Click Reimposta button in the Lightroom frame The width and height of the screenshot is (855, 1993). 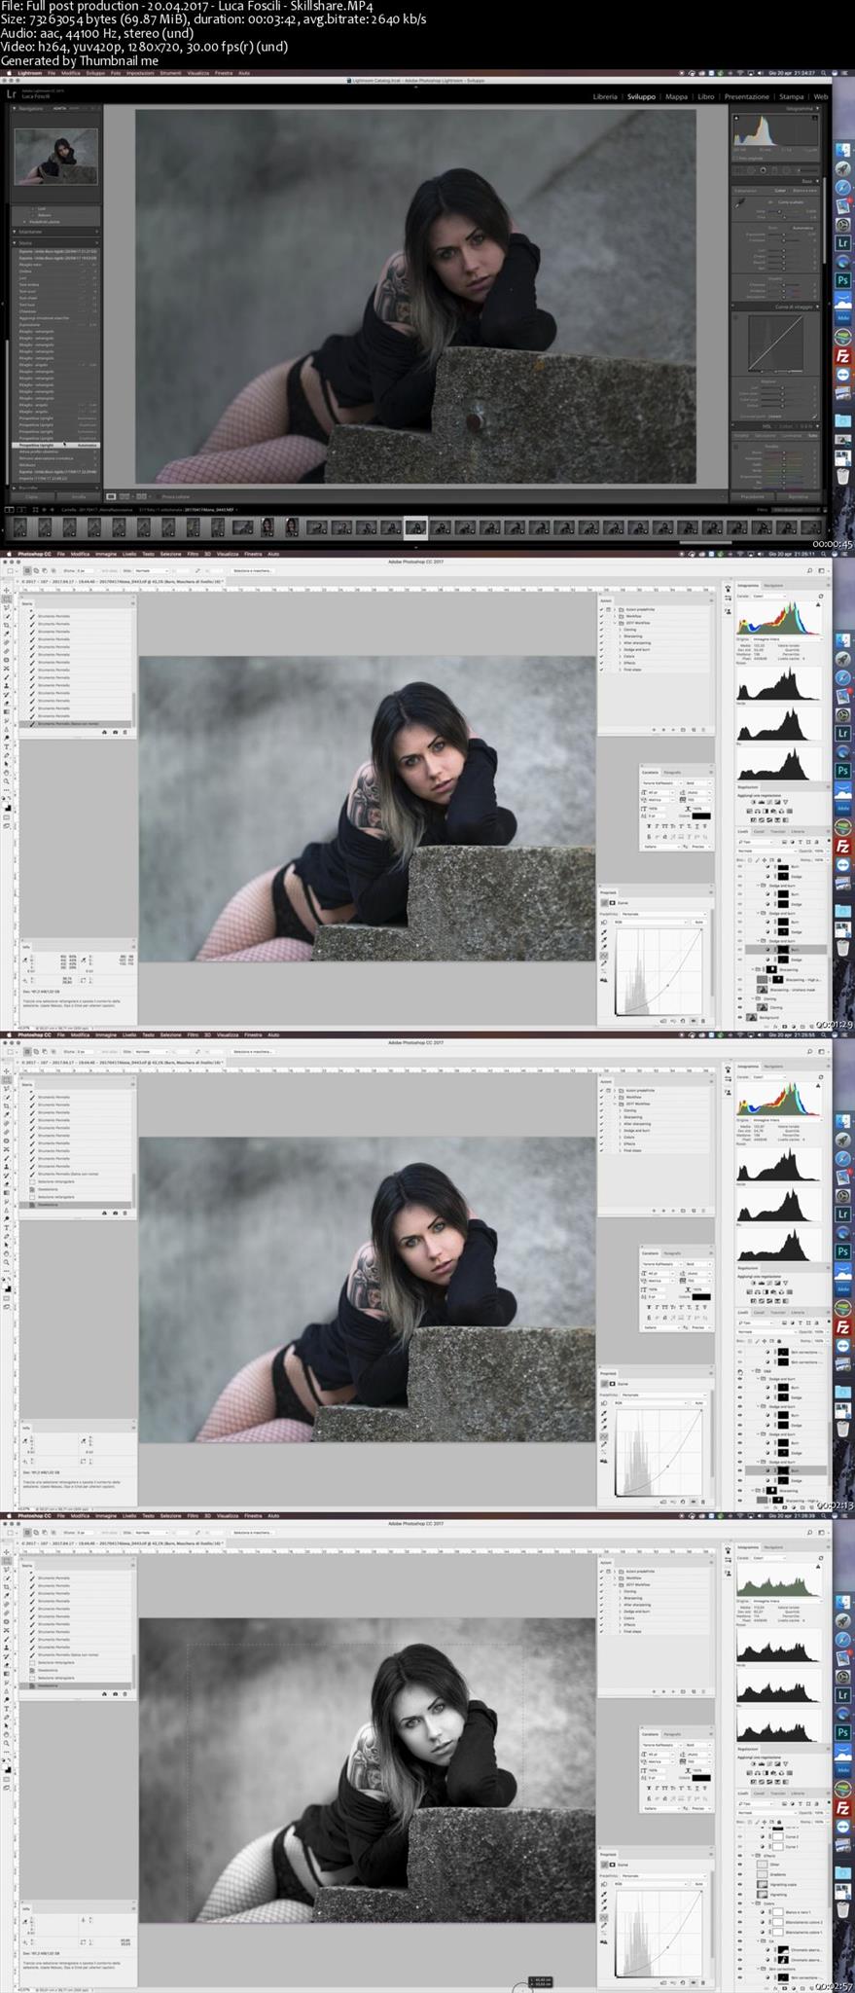798,496
